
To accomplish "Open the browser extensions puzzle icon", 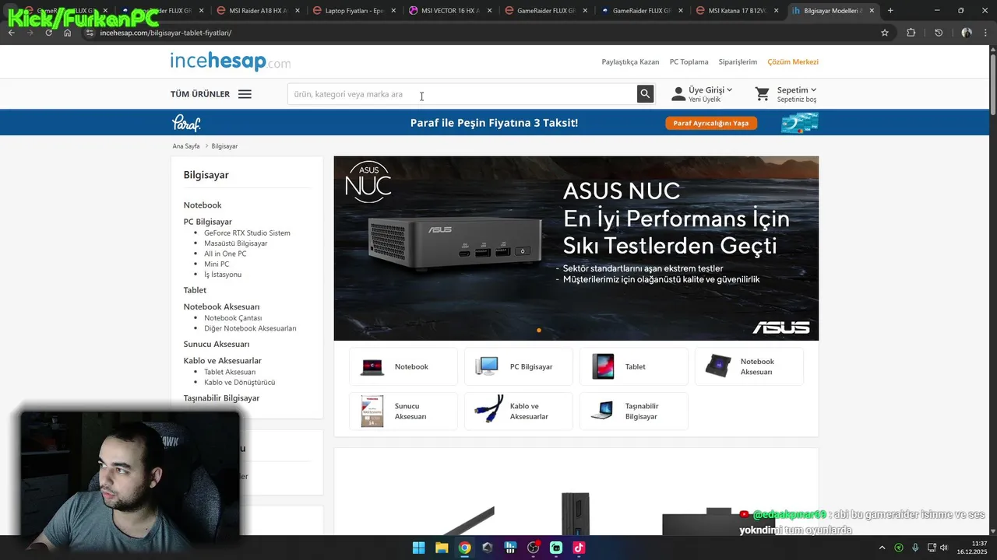I will [911, 33].
